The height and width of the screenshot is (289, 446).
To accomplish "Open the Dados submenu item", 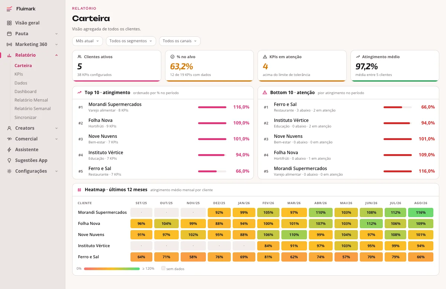I will point(21,83).
